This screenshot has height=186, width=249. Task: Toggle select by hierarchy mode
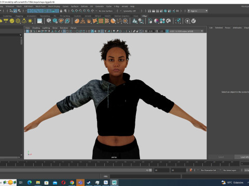click(11, 11)
